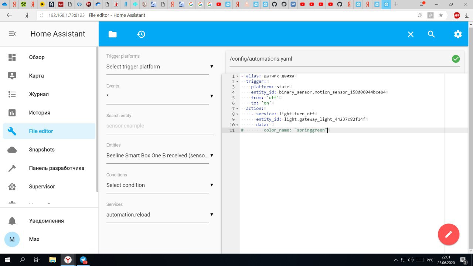
Task: Open search in the editor toolbar
Action: point(431,34)
